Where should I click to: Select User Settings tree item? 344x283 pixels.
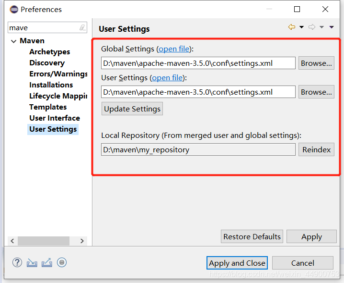(x=53, y=129)
